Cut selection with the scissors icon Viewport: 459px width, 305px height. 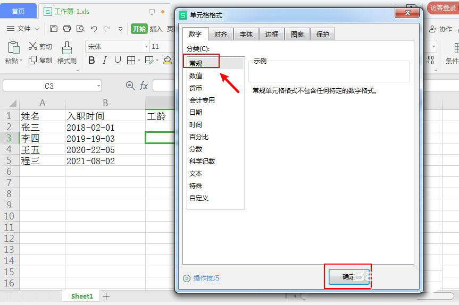coord(32,46)
